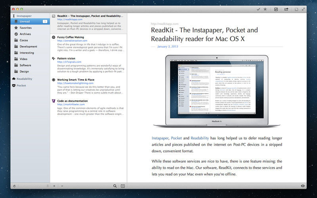Click the January 3, 2013 date

tap(168, 46)
